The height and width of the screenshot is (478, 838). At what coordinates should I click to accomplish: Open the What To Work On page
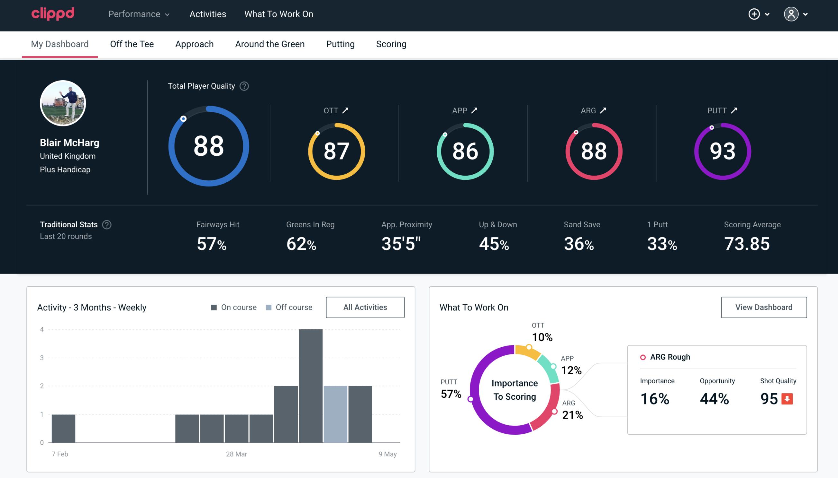coord(278,14)
